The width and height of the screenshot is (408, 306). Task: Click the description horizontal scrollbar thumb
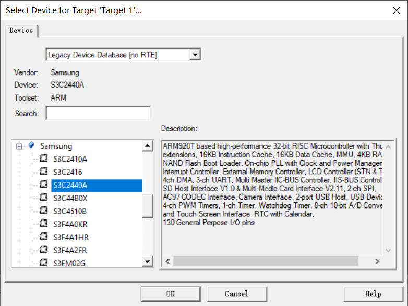point(266,261)
